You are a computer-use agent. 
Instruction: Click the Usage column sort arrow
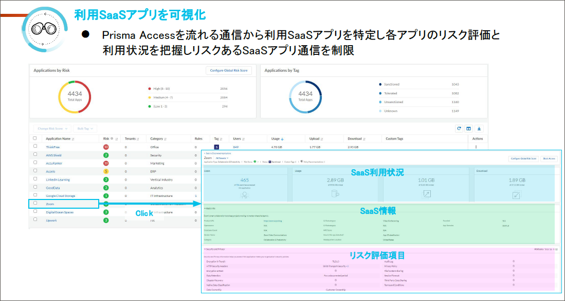[x=283, y=139]
